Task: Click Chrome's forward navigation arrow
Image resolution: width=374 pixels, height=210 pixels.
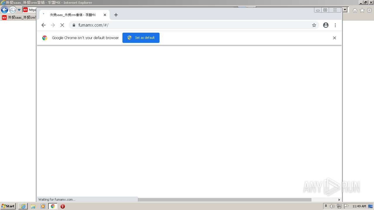Action: [53, 25]
